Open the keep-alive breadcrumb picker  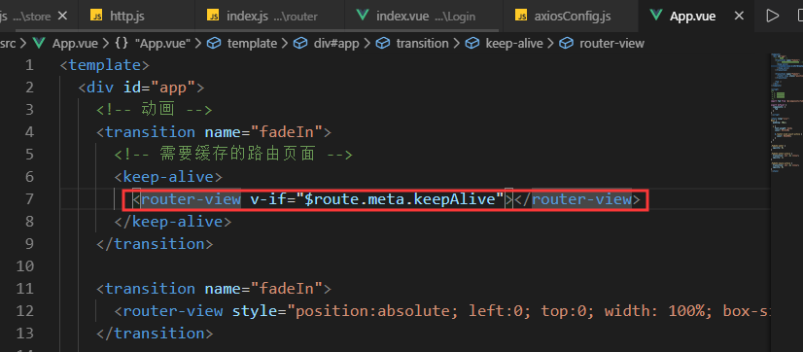tap(513, 44)
